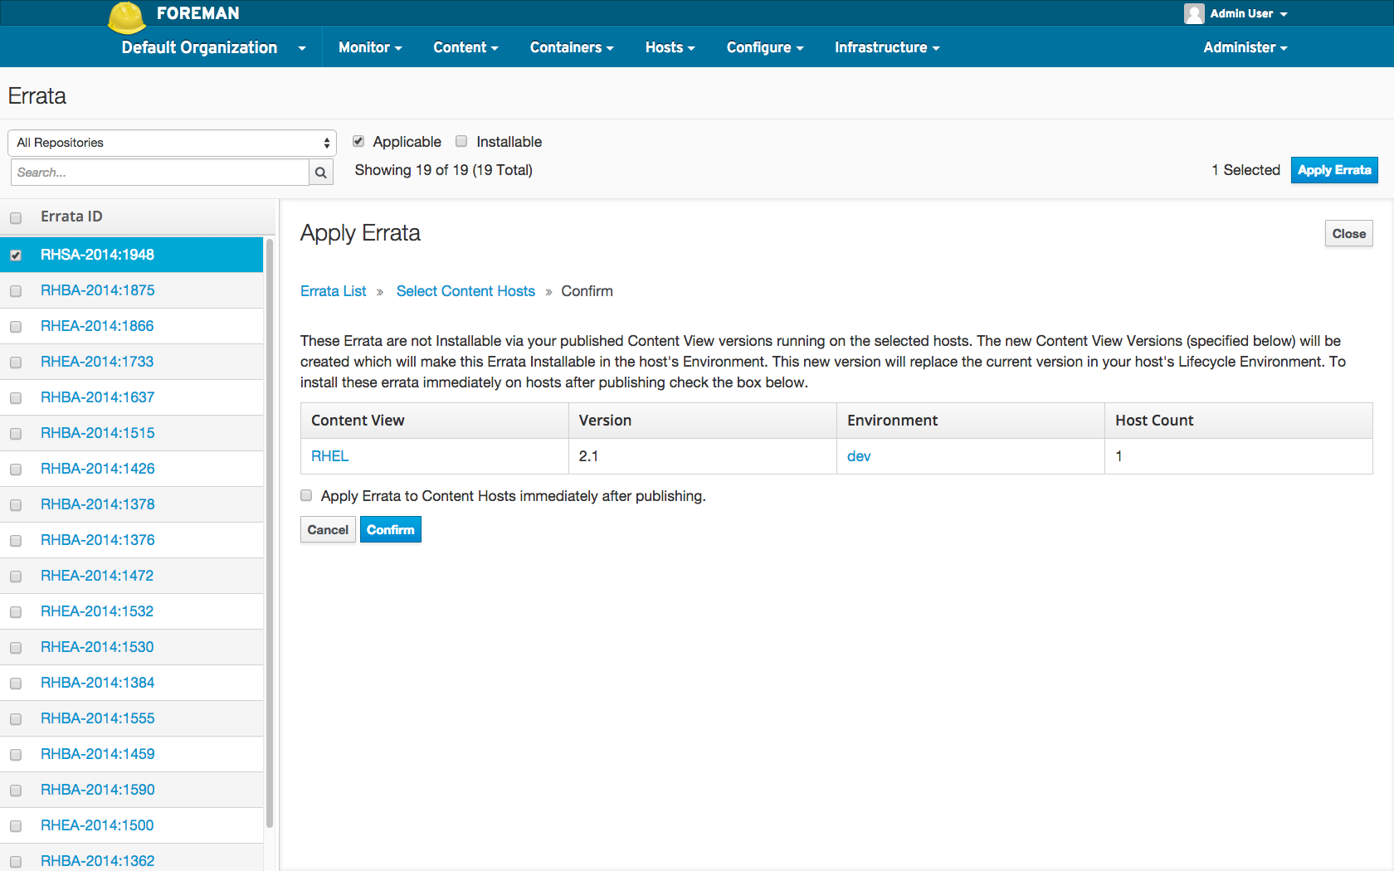Open the Admin User account menu
The width and height of the screenshot is (1394, 871).
coord(1248,13)
